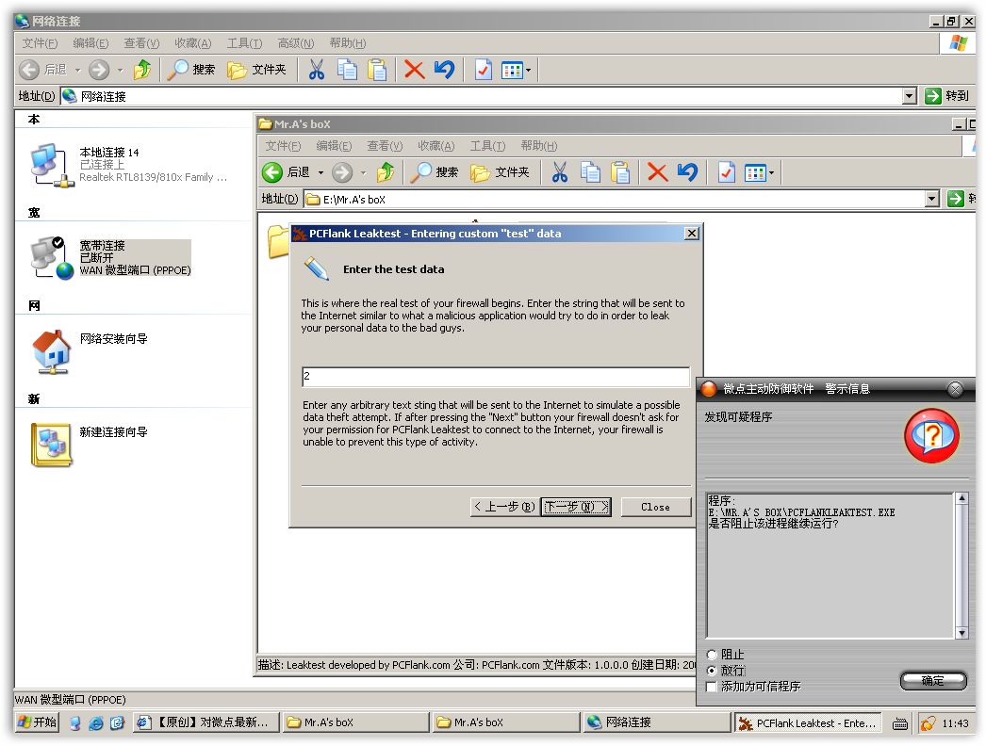Click Undo icon in Mr.A's boX window toolbar
The image size is (986, 746).
(x=687, y=172)
